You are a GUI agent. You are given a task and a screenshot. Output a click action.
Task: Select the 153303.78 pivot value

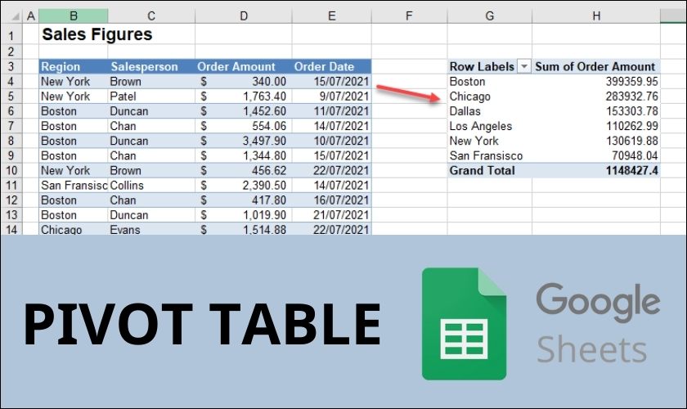coord(596,111)
